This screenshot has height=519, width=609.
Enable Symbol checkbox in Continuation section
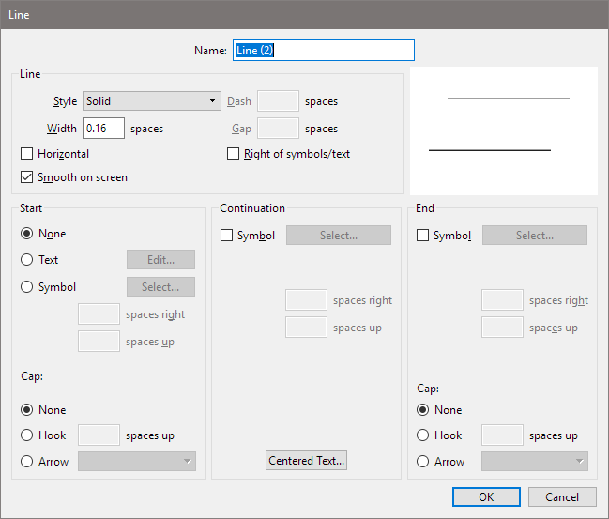point(226,236)
